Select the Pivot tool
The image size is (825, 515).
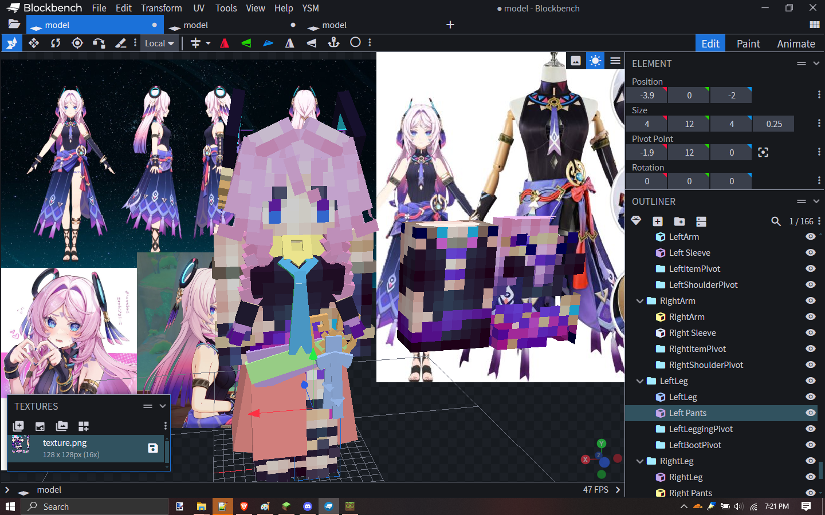77,43
